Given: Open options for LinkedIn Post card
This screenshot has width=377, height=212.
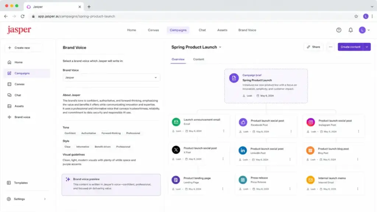Looking at the screenshot, I should click(290, 159).
